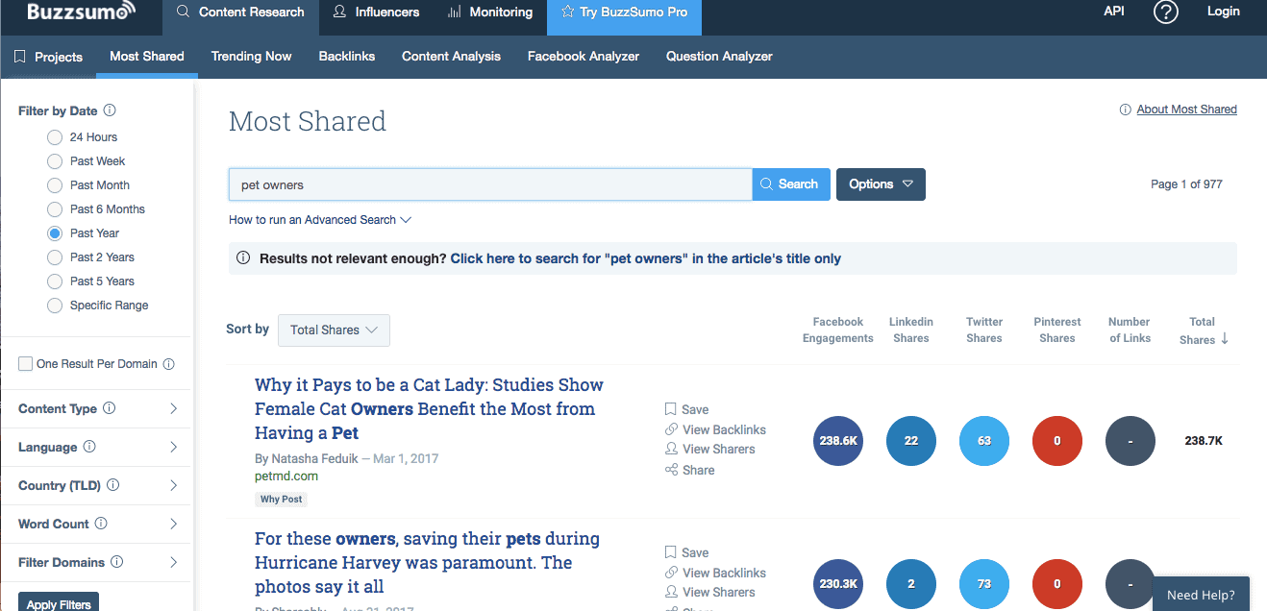
Task: Switch to Content Analysis tab
Action: pyautogui.click(x=451, y=57)
